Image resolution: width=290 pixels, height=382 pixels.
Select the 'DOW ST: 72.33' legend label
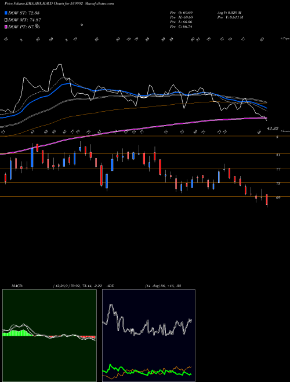(24, 13)
